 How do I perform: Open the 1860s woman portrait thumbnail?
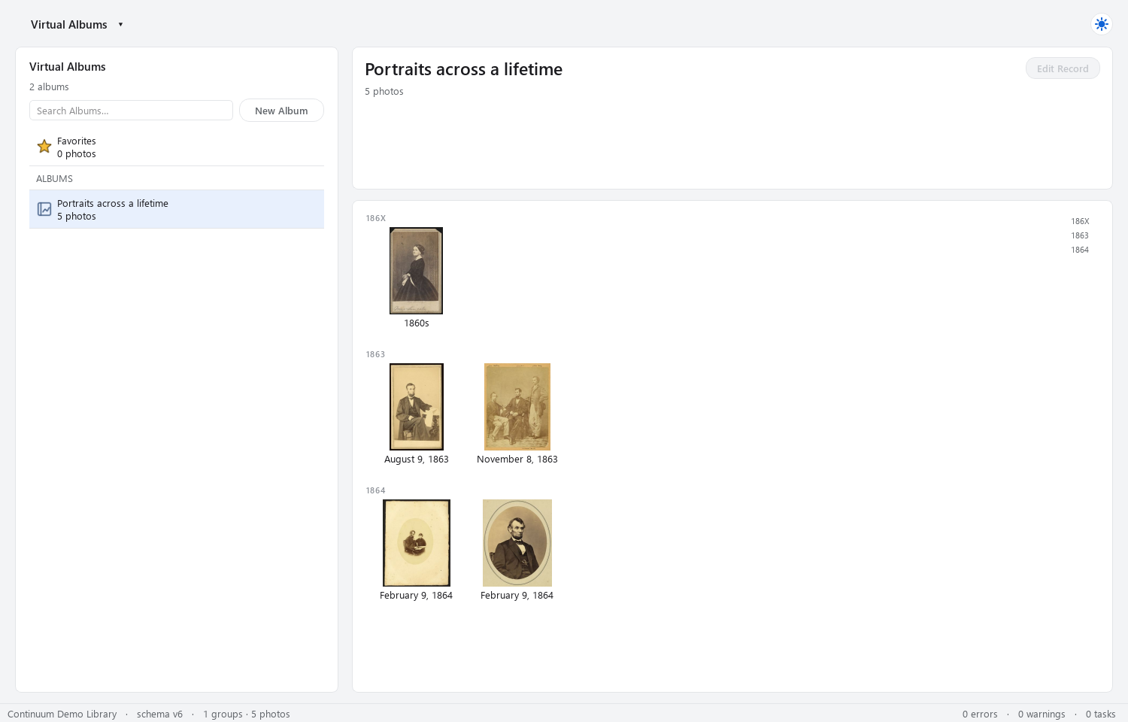tap(416, 271)
